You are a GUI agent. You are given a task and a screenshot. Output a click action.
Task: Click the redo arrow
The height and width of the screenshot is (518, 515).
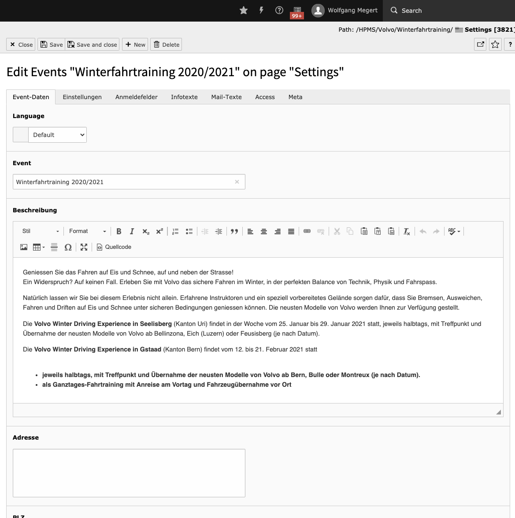tap(436, 231)
